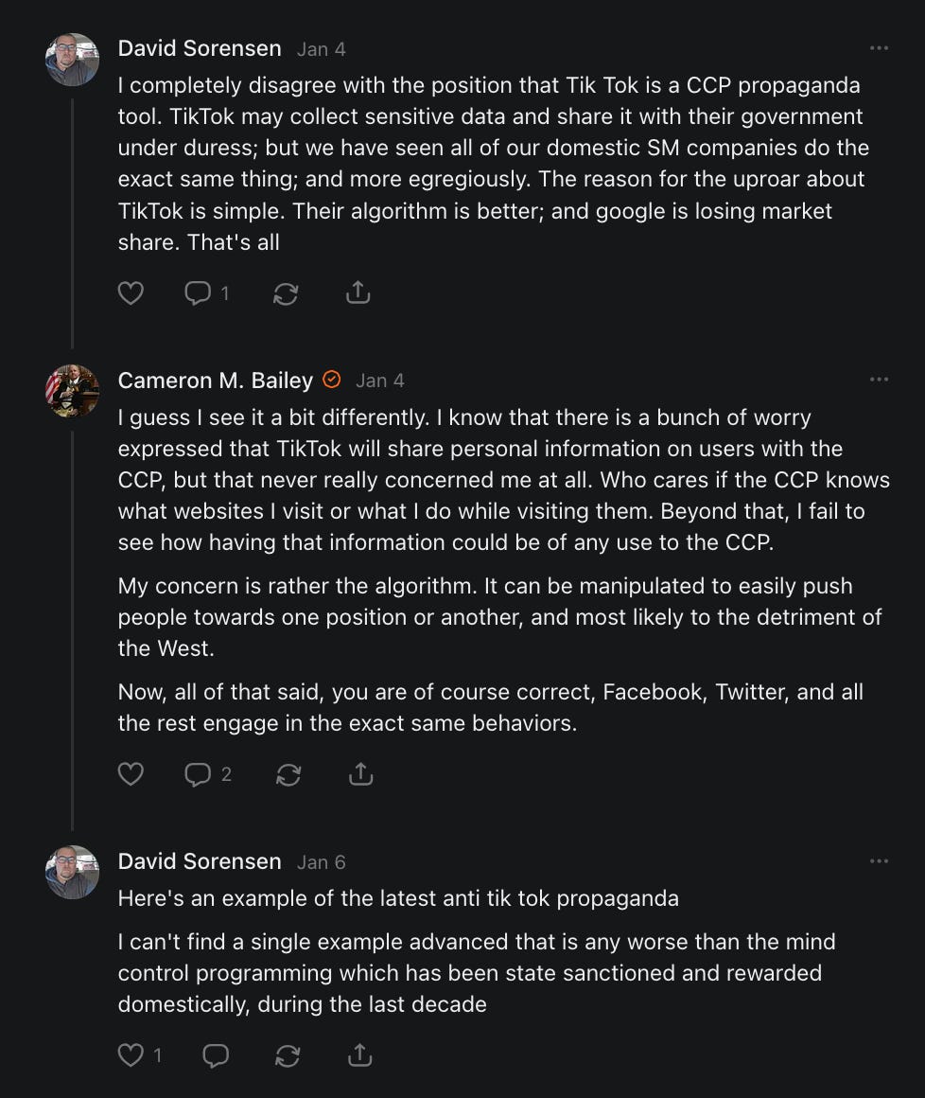This screenshot has width=925, height=1098.
Task: Restack Cameron M. Bailey's comment
Action: 288,775
